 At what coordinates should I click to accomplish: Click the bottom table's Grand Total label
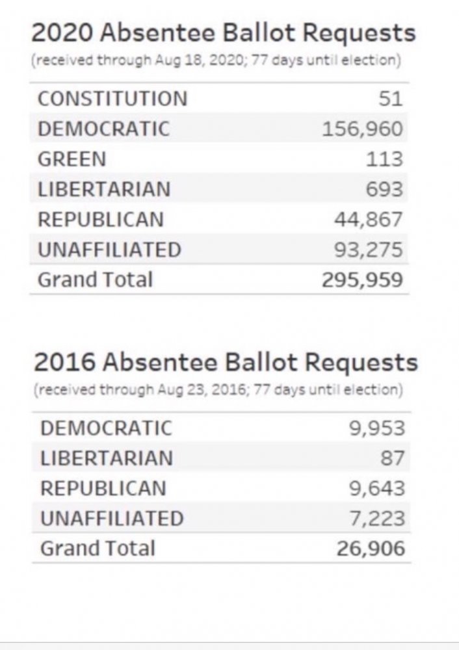click(98, 548)
